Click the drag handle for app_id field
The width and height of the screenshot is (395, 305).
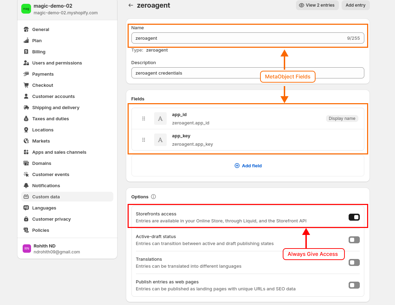(x=144, y=119)
